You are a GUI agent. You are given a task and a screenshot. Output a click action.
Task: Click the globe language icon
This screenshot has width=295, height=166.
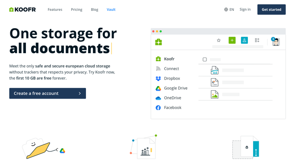pos(226,10)
